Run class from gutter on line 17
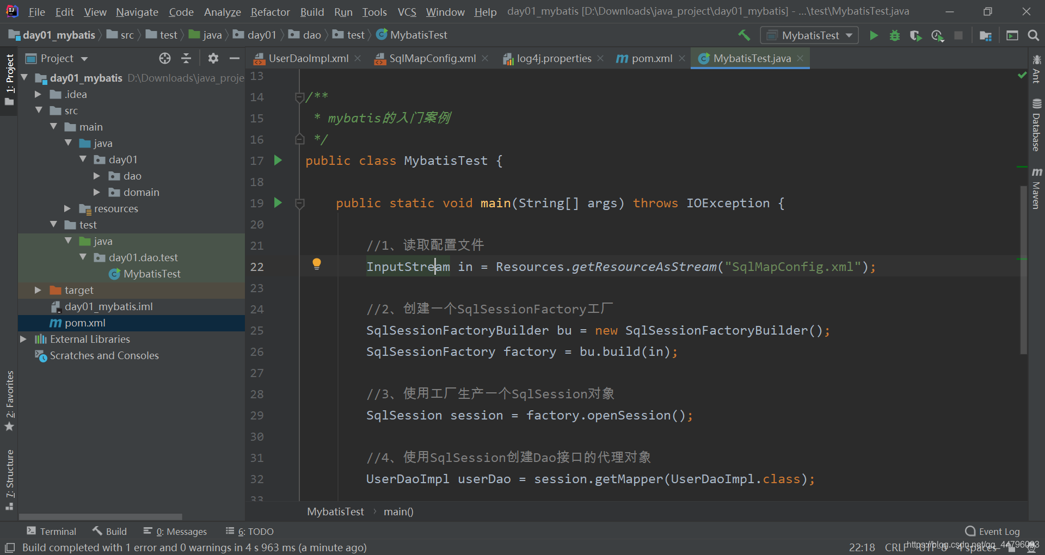The width and height of the screenshot is (1045, 555). point(278,160)
